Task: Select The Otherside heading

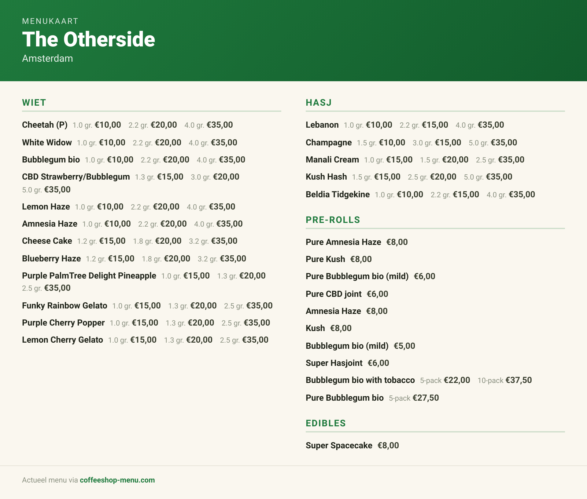Action: (x=89, y=39)
